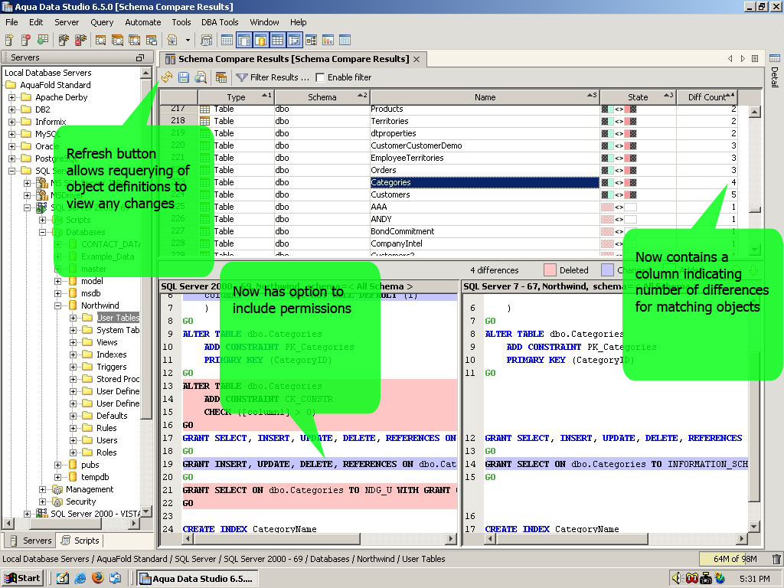Viewport: 784px width, 588px height.
Task: Expand the Views folder under Northwind
Action: (x=73, y=342)
